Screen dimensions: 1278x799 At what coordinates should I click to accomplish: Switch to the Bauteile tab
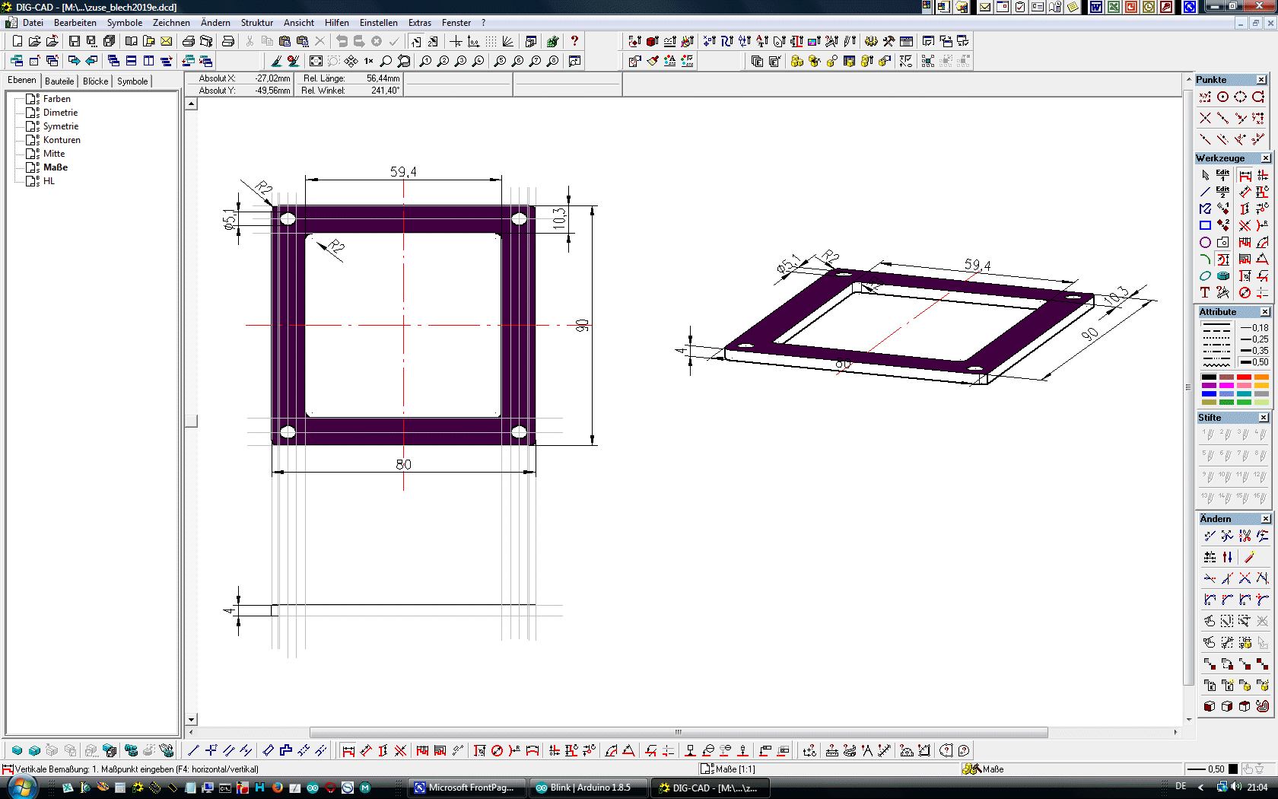coord(59,81)
